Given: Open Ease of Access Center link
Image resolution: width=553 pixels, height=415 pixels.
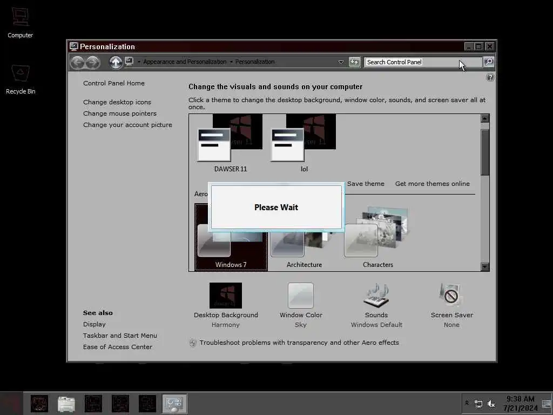Looking at the screenshot, I should point(117,347).
